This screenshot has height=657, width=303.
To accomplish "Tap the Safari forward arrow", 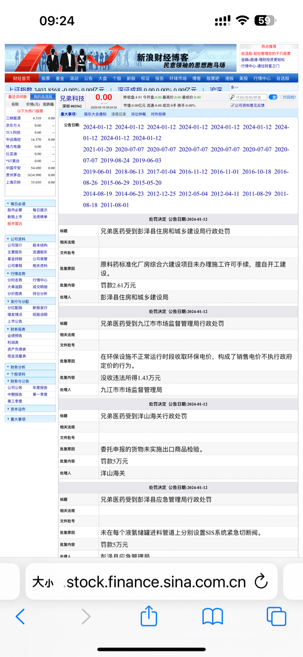I will 86,616.
